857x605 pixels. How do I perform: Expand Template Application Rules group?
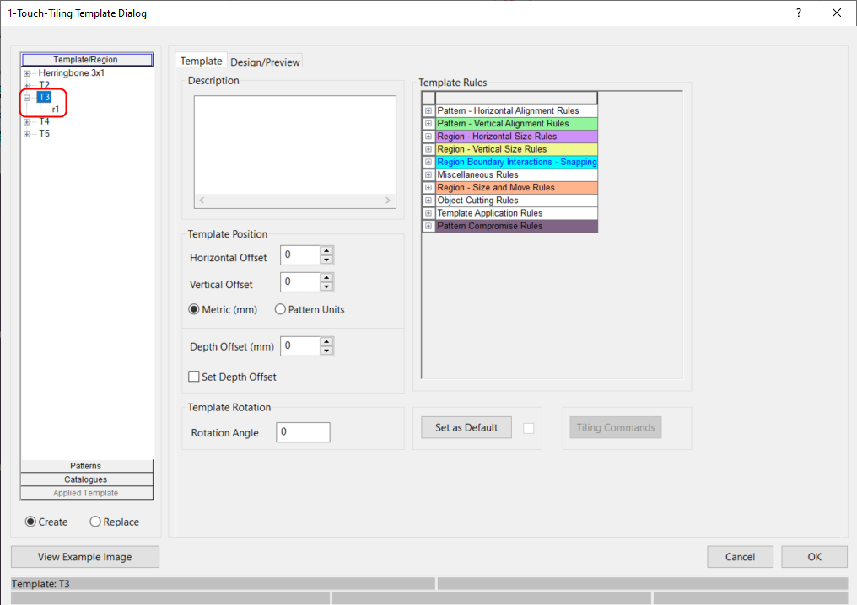[428, 213]
